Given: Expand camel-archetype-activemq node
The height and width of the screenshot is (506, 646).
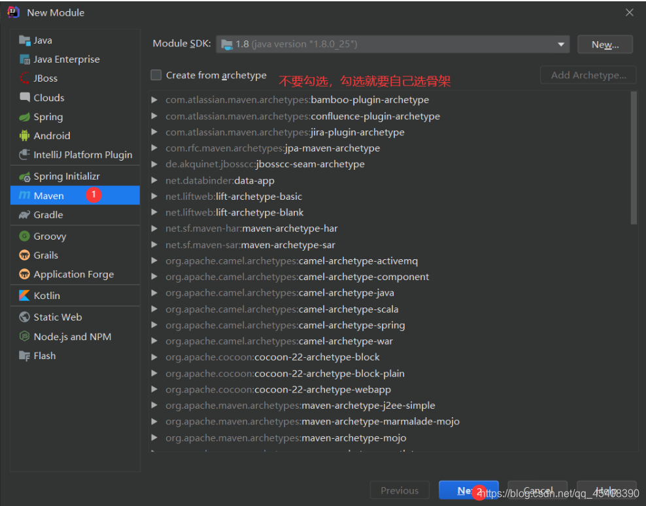Looking at the screenshot, I should [x=154, y=261].
